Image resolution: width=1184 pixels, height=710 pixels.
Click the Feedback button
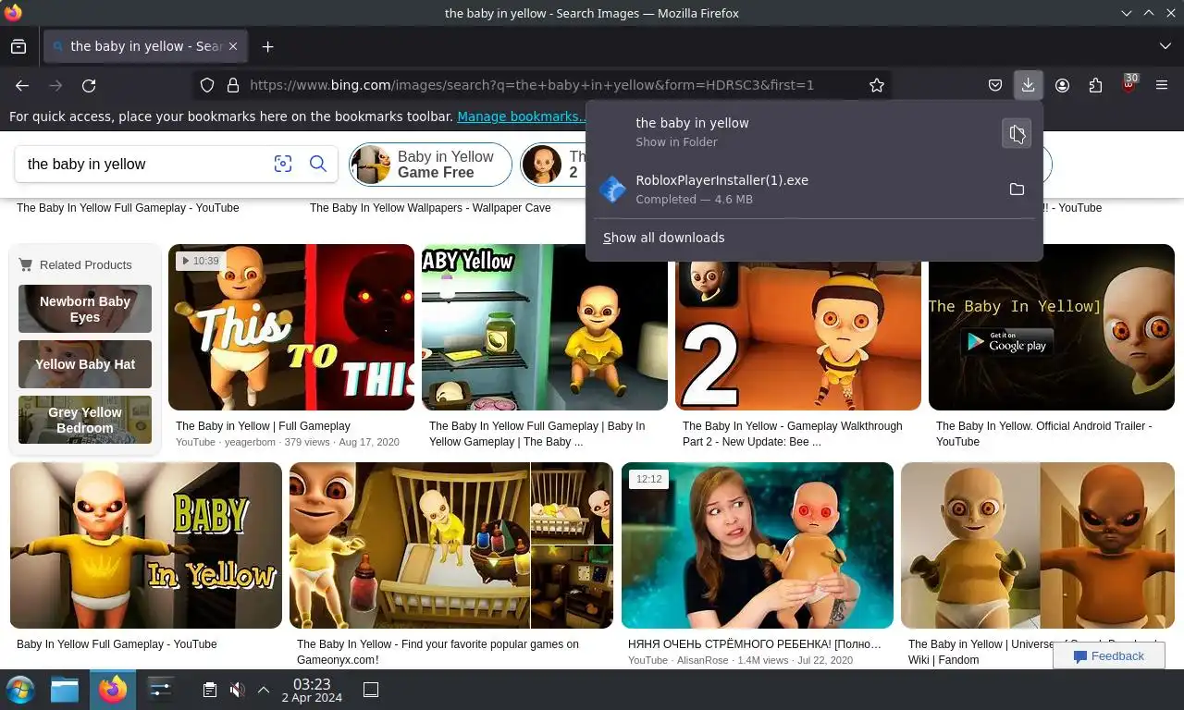(1108, 655)
